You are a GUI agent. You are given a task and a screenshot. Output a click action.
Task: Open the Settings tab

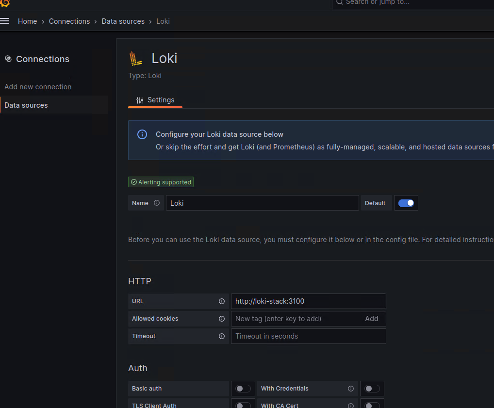tap(155, 100)
